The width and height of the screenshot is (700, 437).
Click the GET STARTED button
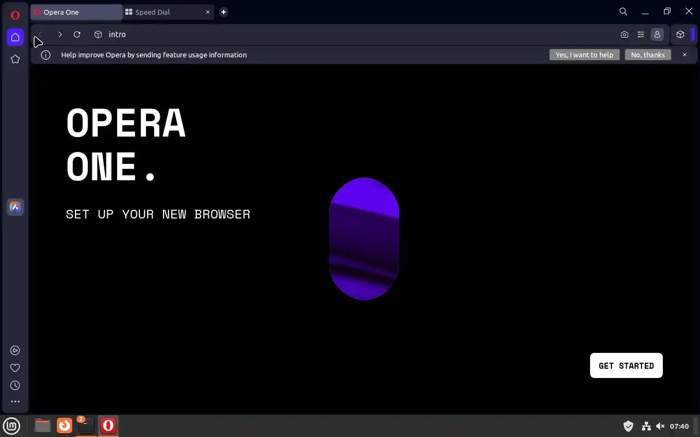coord(626,365)
